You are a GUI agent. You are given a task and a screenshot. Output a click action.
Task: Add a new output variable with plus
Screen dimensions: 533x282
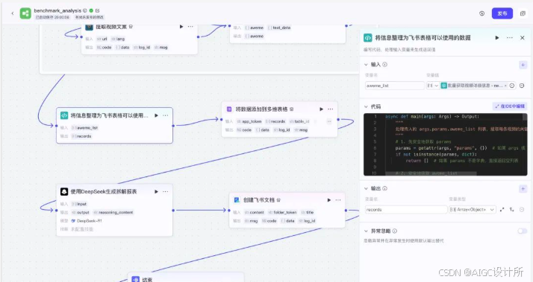[523, 188]
